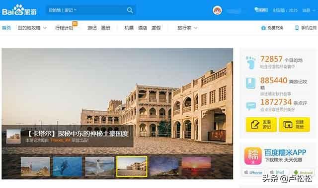Select the first carousel thumbnail with lighthouse
This screenshot has width=318, height=188.
point(35,167)
